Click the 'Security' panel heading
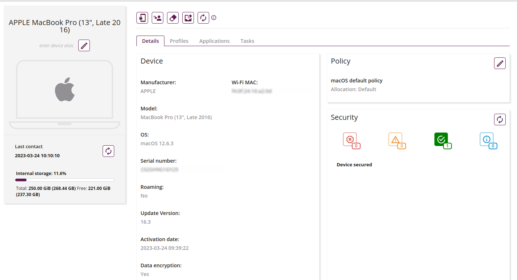Image resolution: width=517 pixels, height=280 pixels. click(x=344, y=117)
